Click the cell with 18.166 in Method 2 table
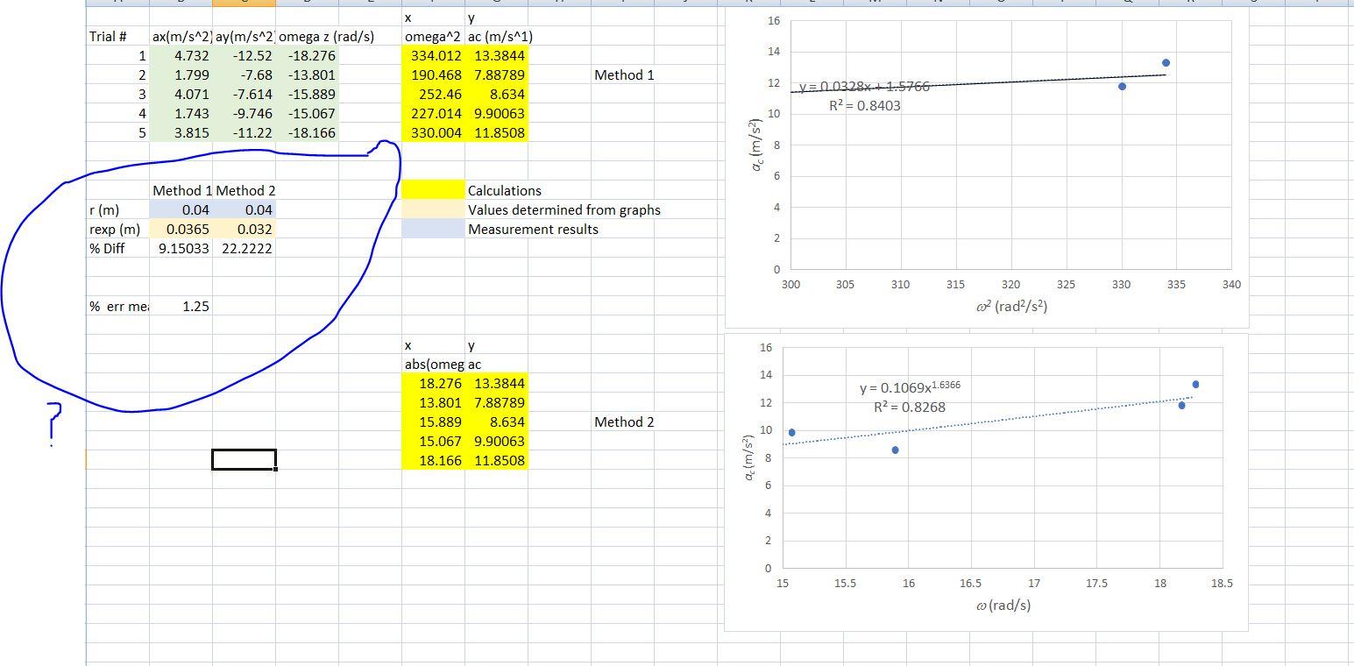The width and height of the screenshot is (1354, 666). coord(433,460)
